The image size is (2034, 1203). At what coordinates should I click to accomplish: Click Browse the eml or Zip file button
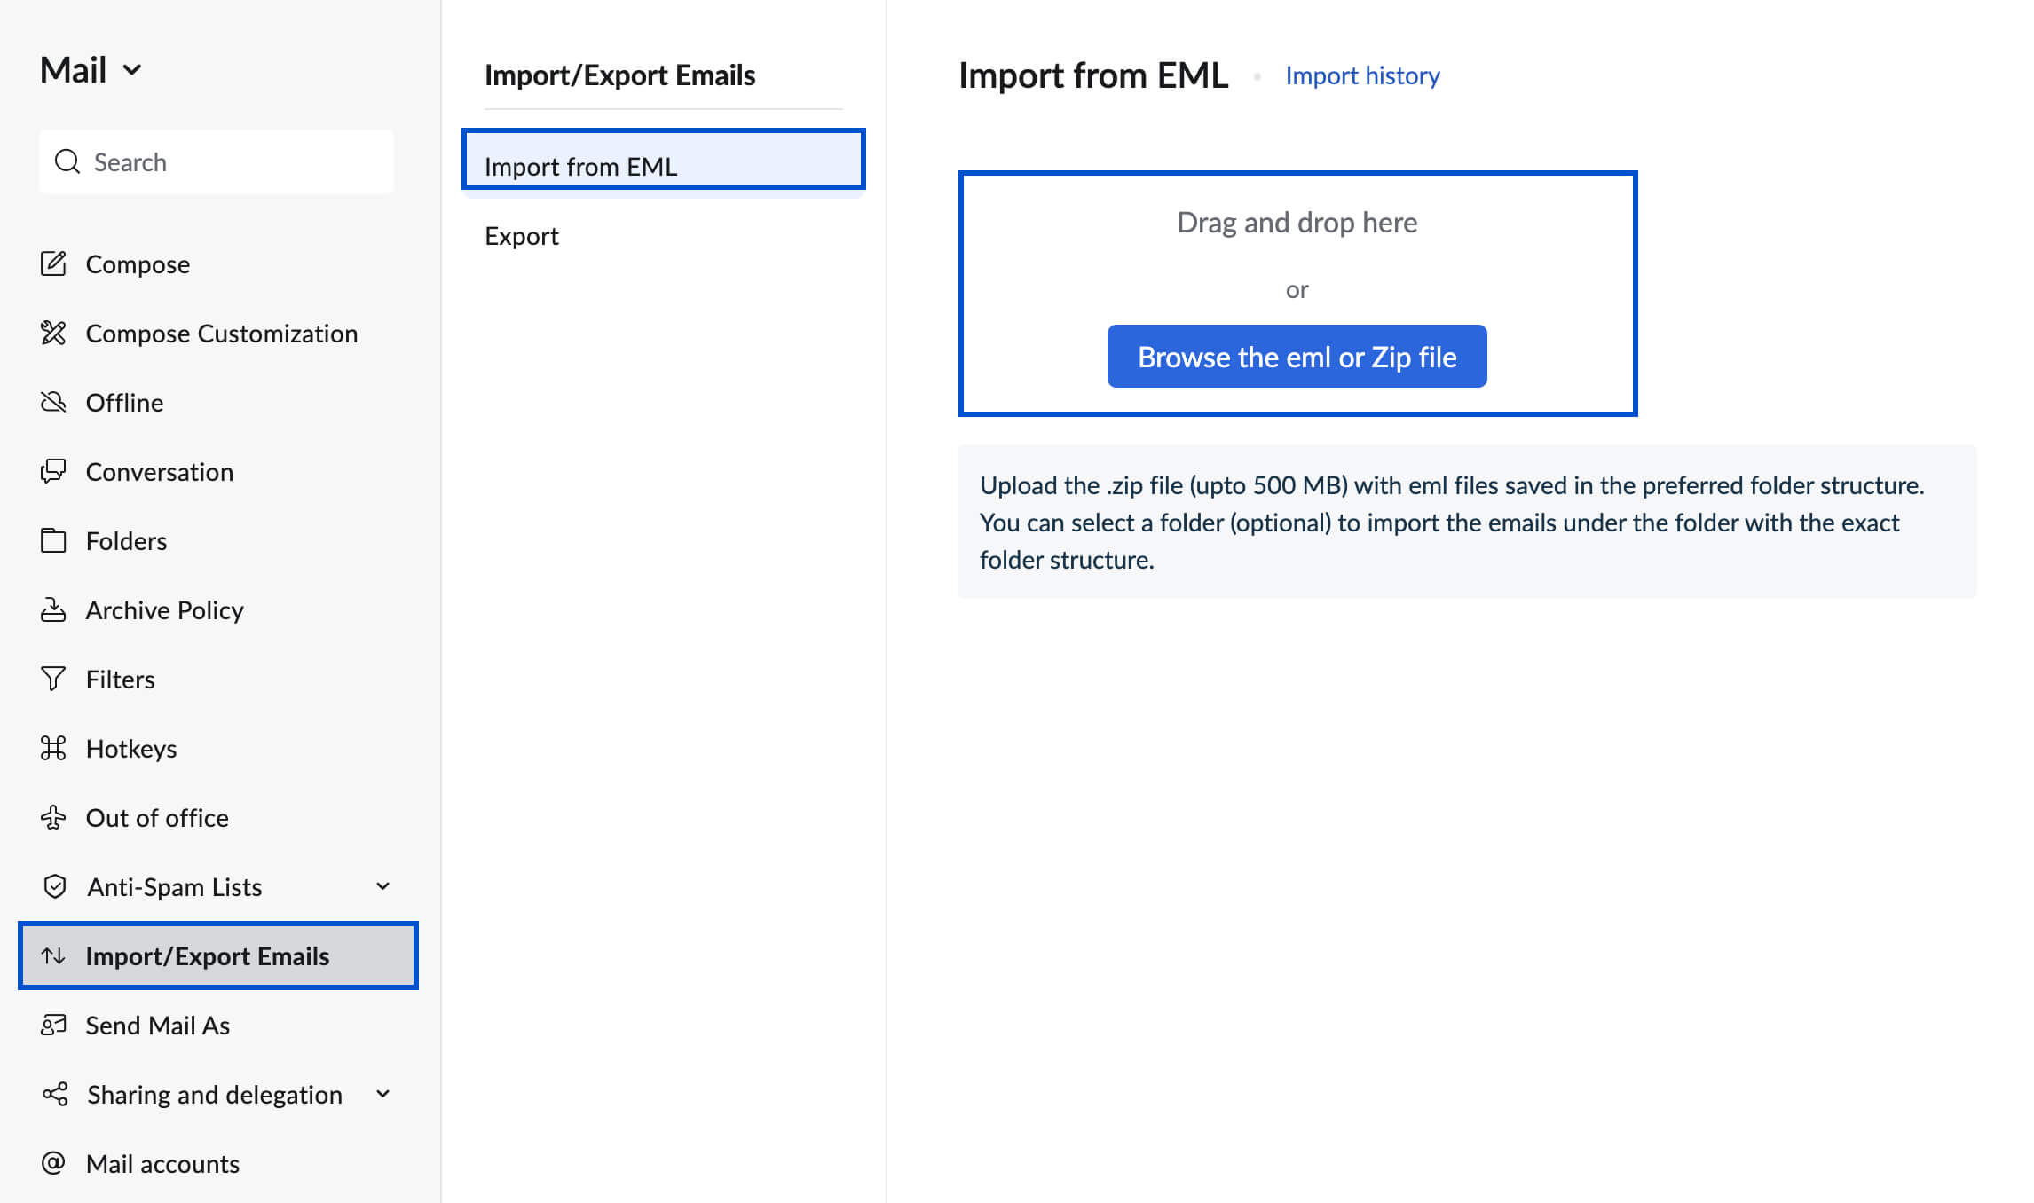(x=1297, y=355)
